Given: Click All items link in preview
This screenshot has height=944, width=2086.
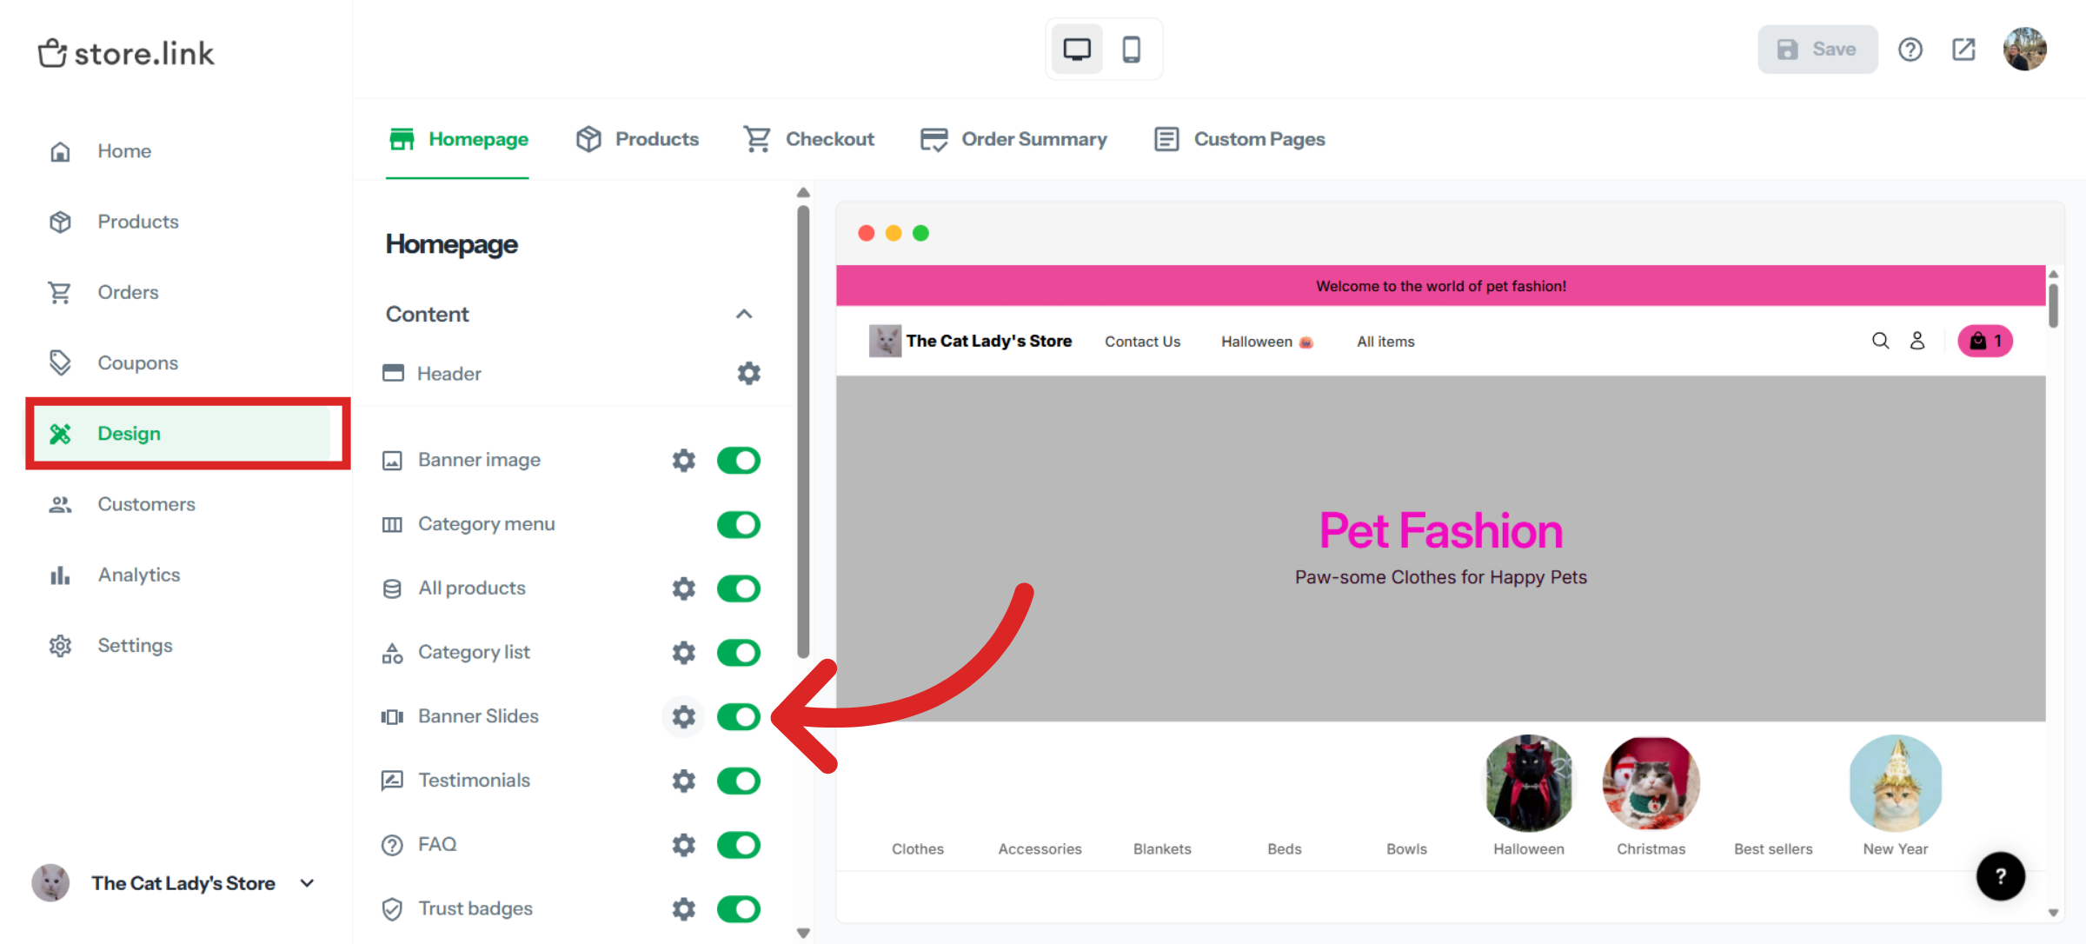Looking at the screenshot, I should tap(1385, 342).
